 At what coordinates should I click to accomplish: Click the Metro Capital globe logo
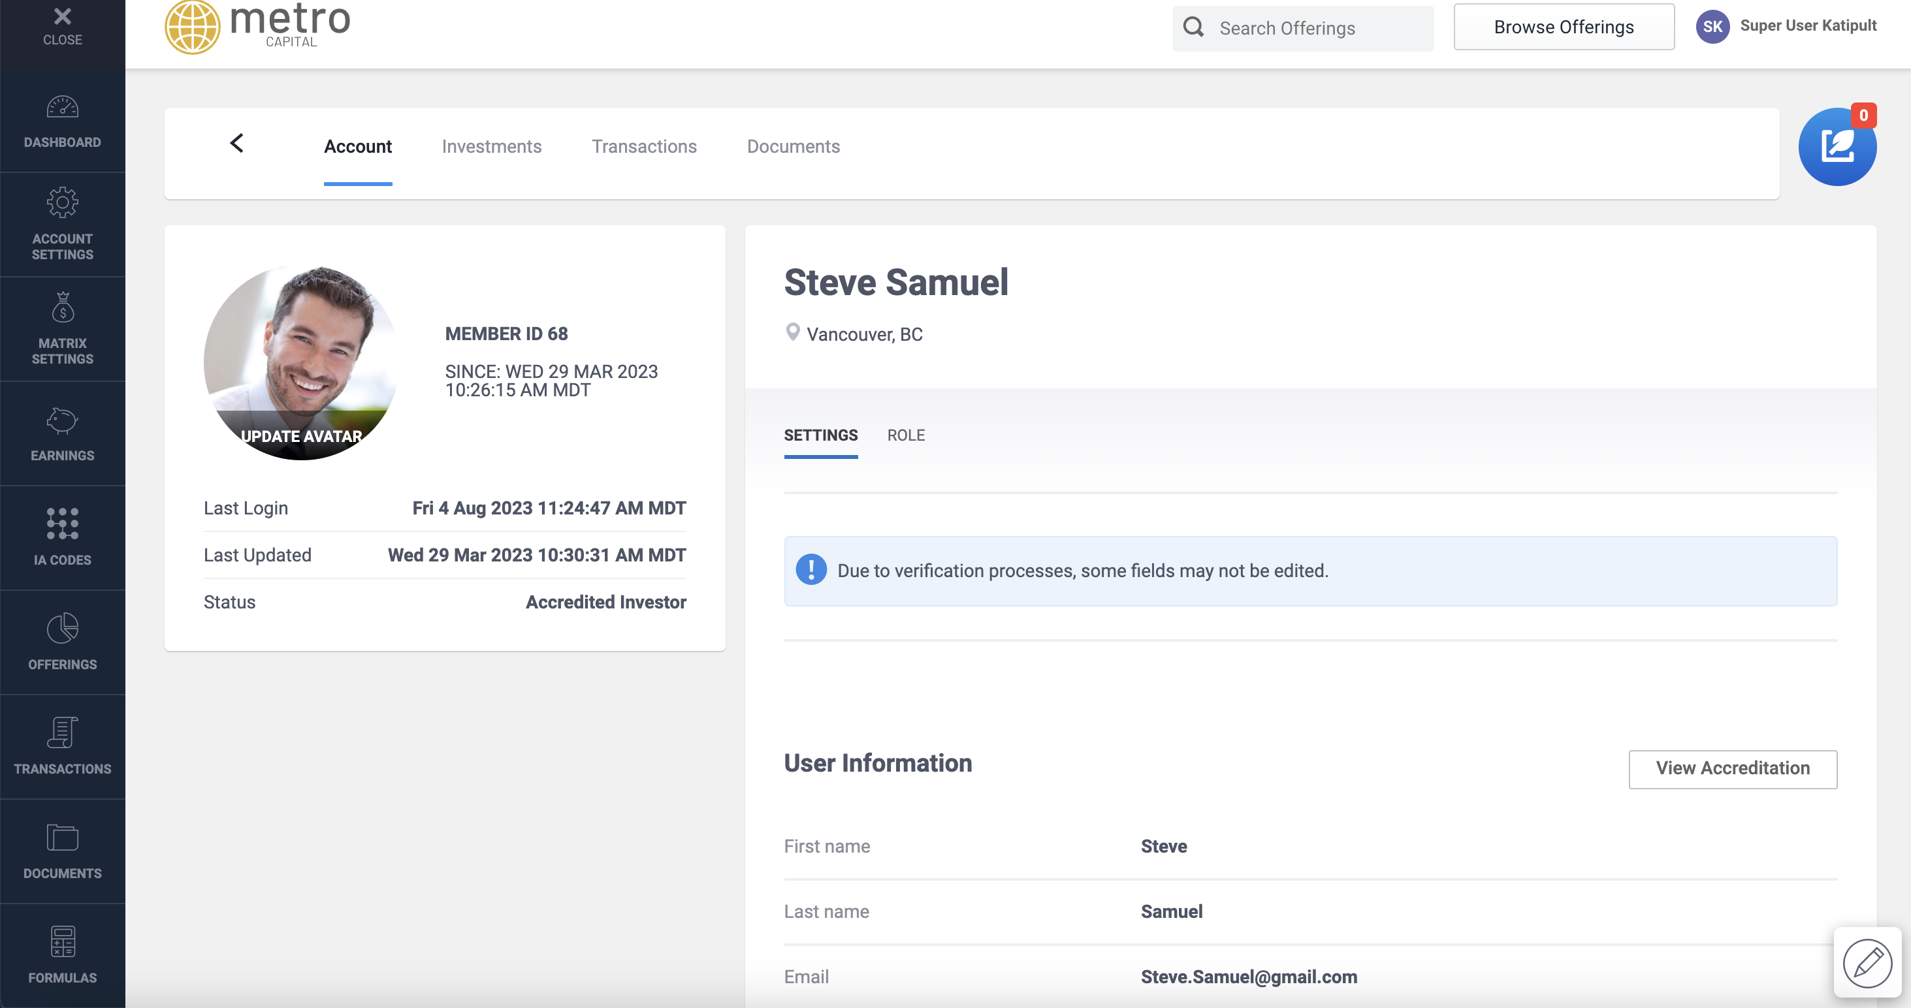click(191, 27)
